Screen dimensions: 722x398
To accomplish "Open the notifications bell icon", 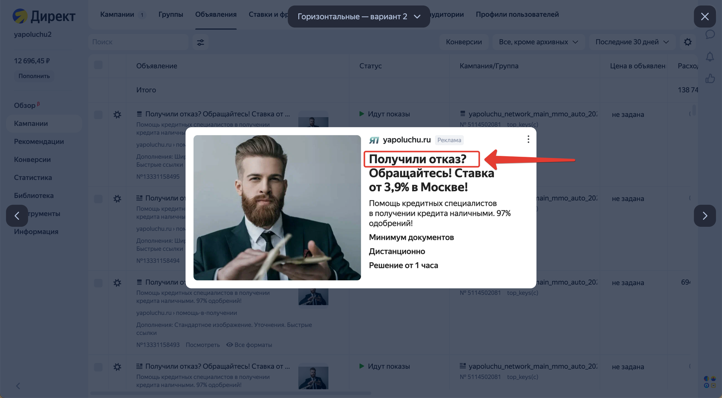I will coord(710,57).
